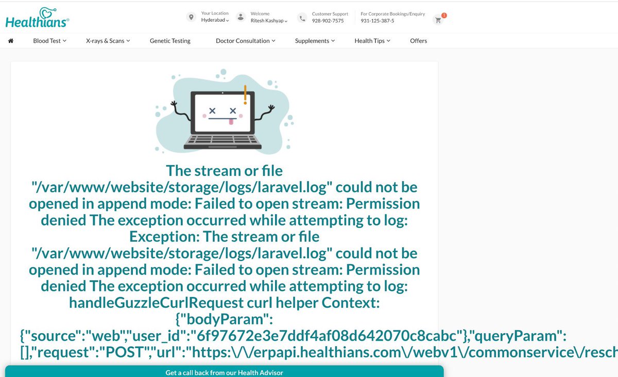Expand the Health Tips menu
Screen dimensions: 618x377
coord(372,41)
